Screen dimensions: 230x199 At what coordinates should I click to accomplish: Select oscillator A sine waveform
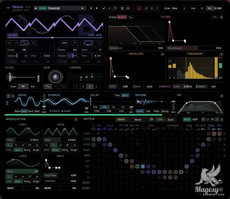24,43
